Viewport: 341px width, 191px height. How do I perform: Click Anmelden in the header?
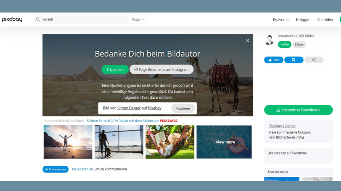click(x=325, y=20)
